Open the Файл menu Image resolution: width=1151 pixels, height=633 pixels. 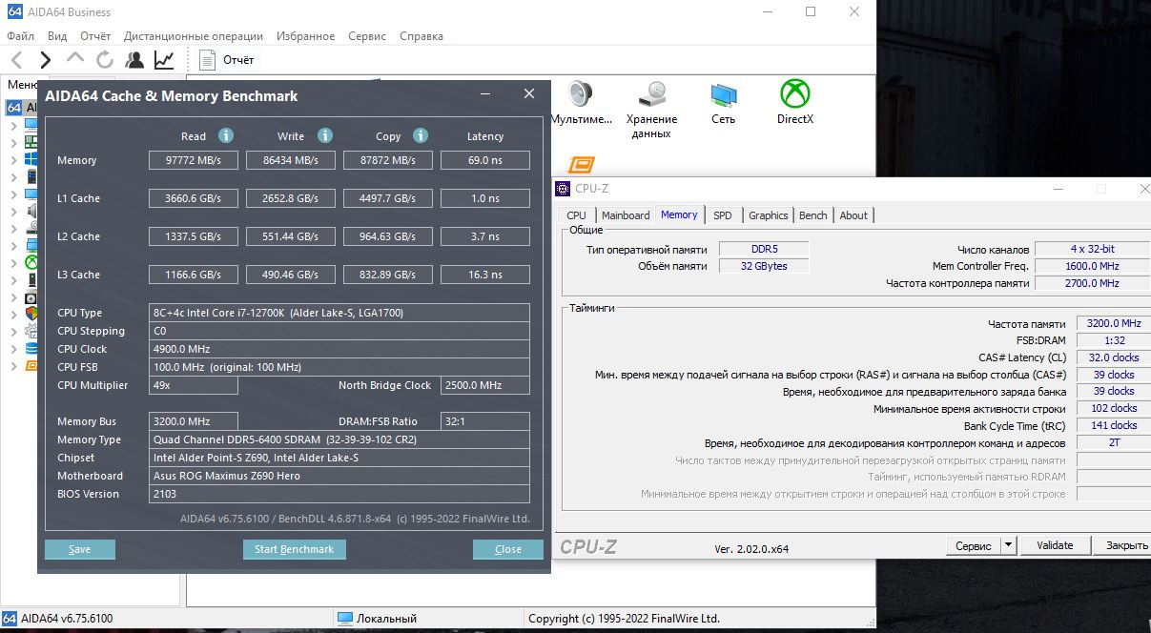point(20,36)
